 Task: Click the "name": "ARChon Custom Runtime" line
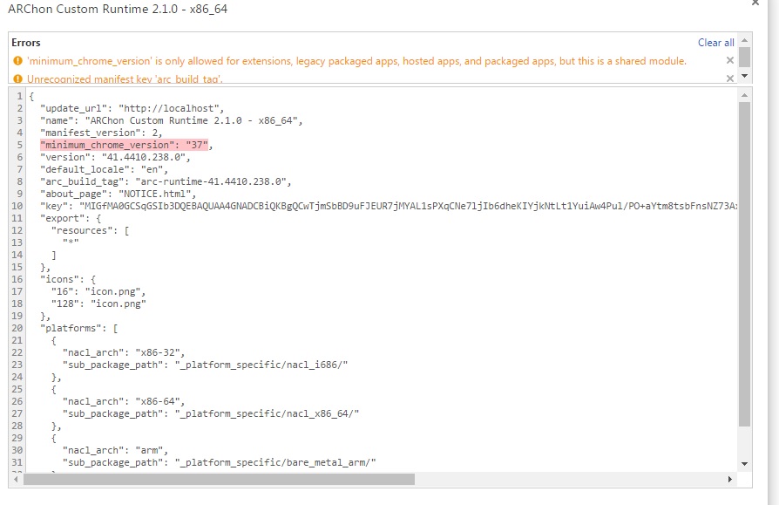[x=172, y=120]
